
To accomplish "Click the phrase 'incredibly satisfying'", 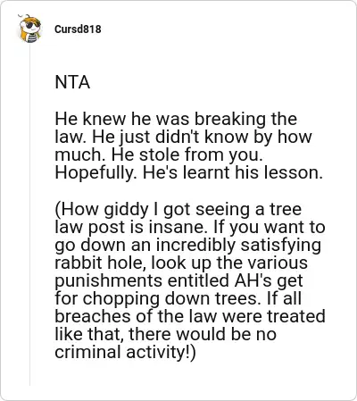I will pos(238,246).
